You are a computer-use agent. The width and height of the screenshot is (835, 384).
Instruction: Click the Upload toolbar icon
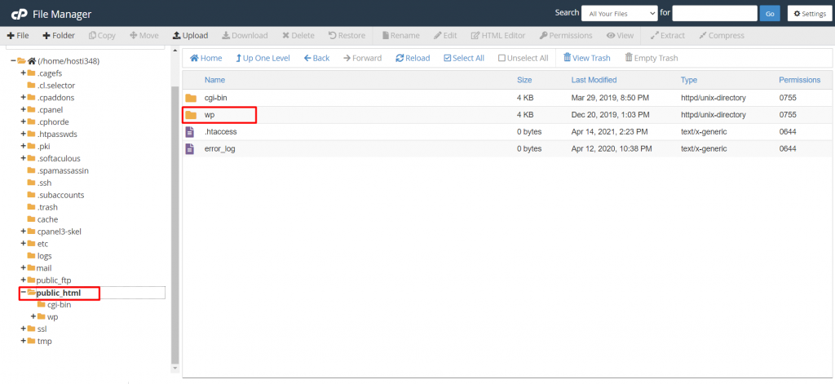tap(190, 36)
